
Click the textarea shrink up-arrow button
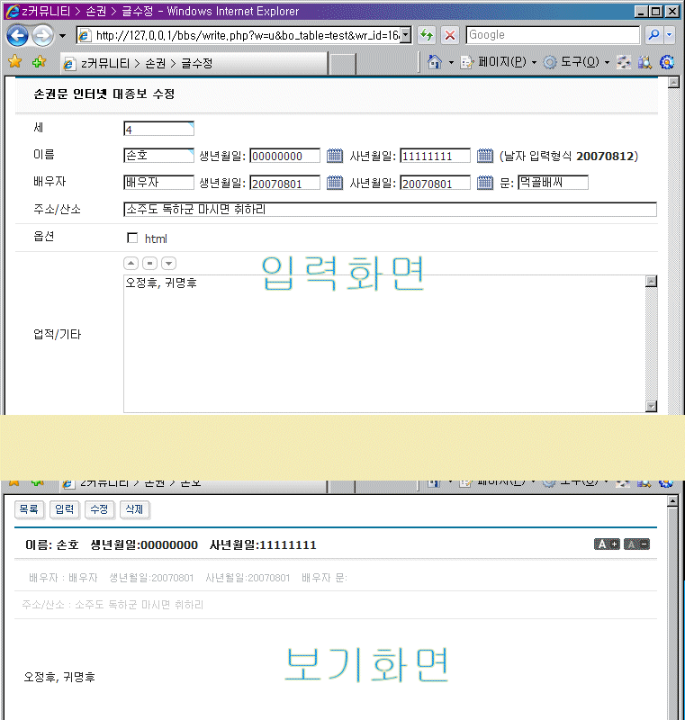tap(131, 263)
